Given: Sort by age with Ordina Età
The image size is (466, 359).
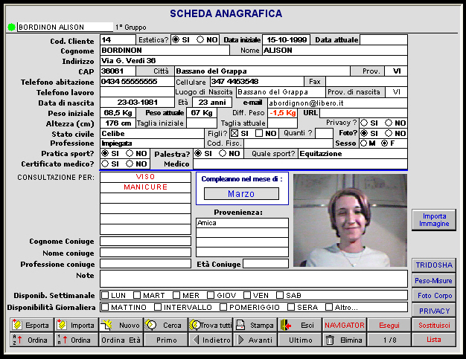Looking at the screenshot, I should [x=121, y=340].
